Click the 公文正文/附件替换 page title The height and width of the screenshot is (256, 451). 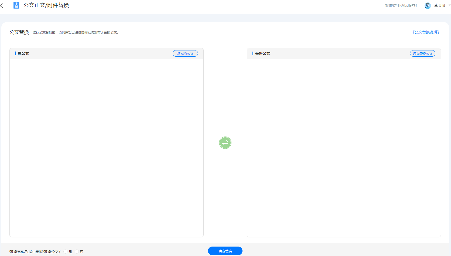(46, 5)
